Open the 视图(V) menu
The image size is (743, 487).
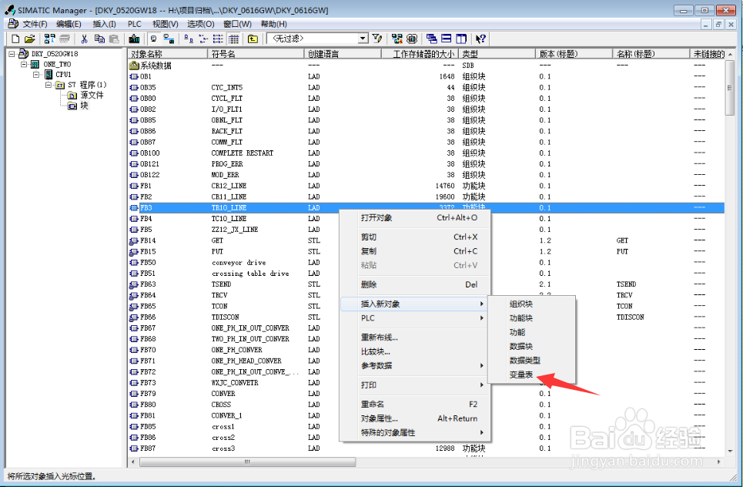(165, 24)
